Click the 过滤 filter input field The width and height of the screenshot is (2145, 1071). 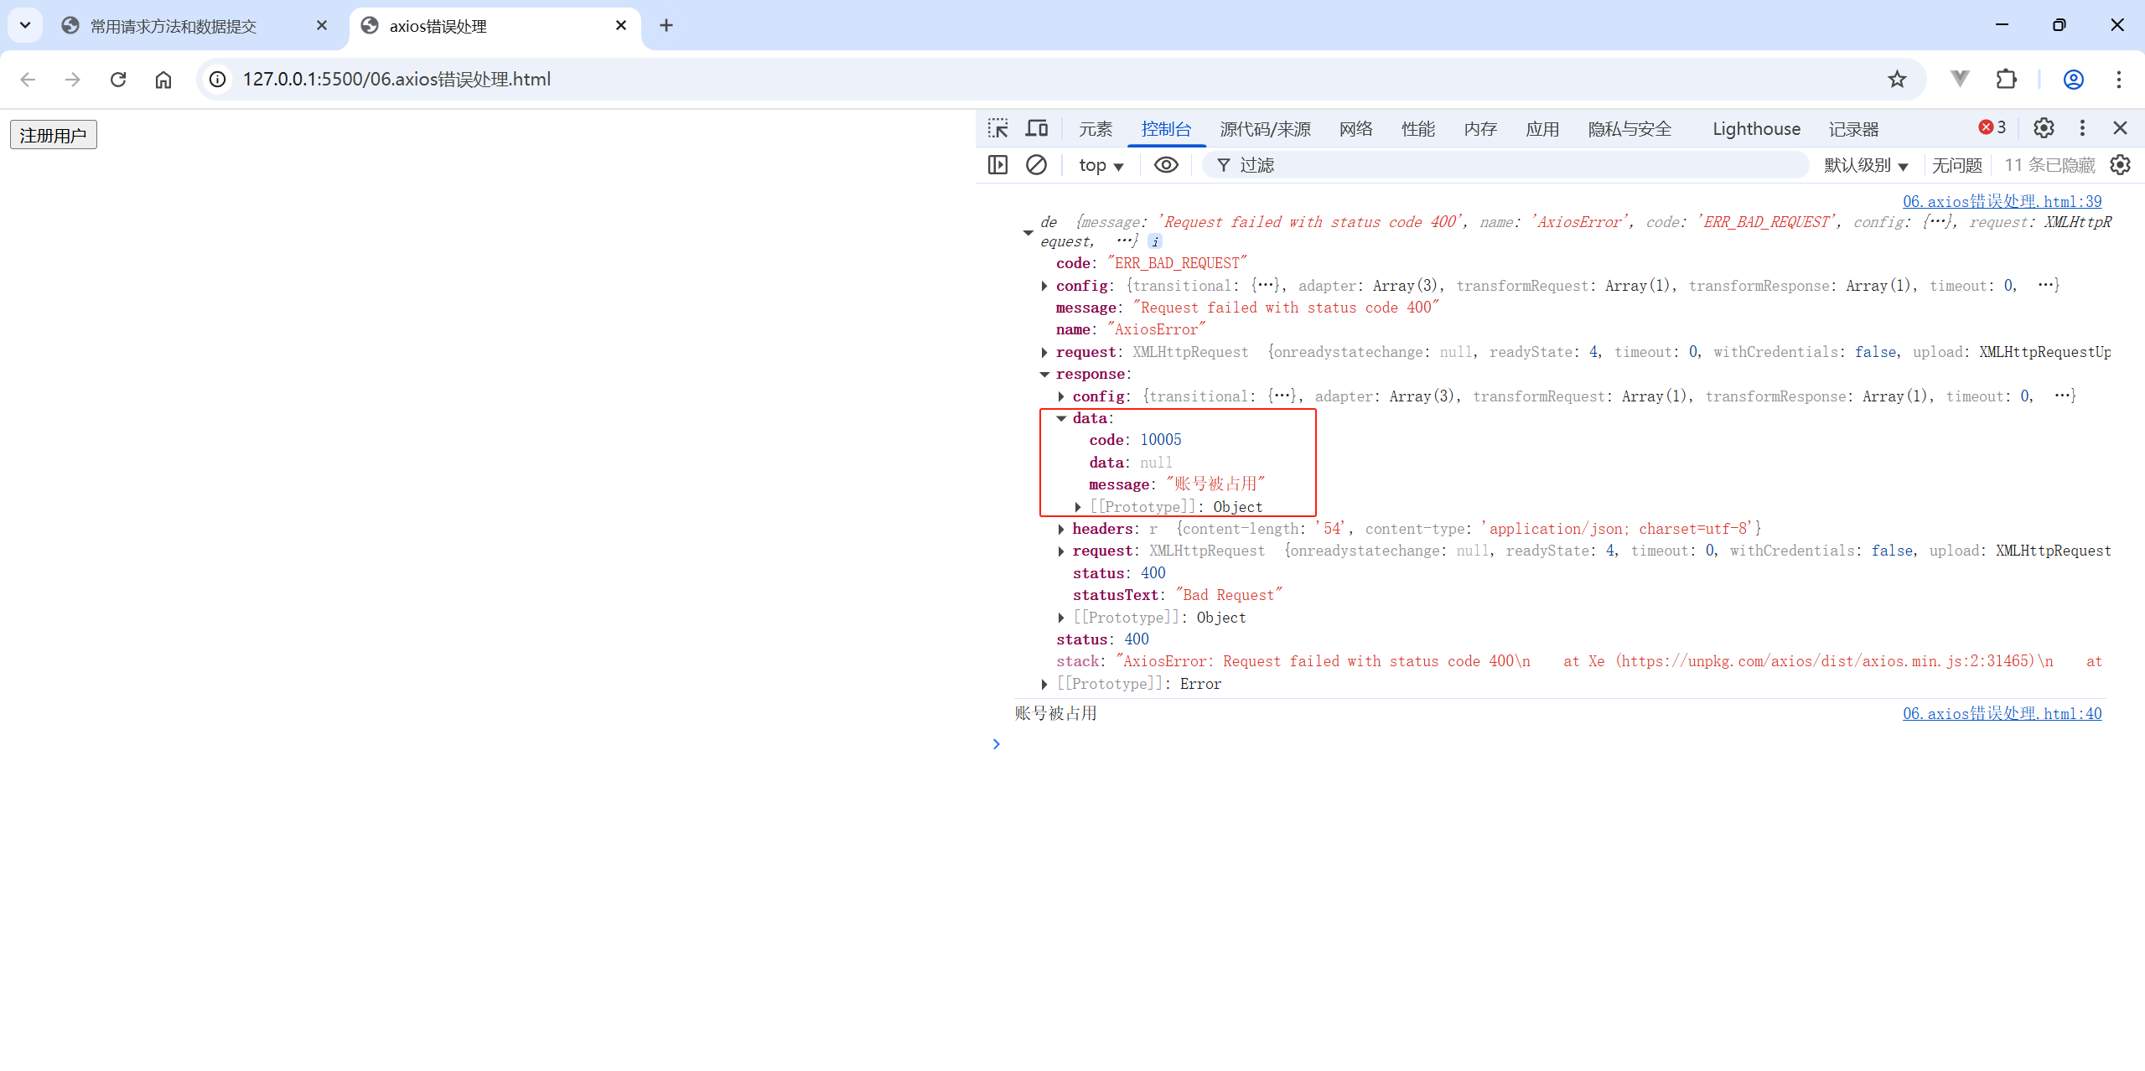pos(1509,165)
